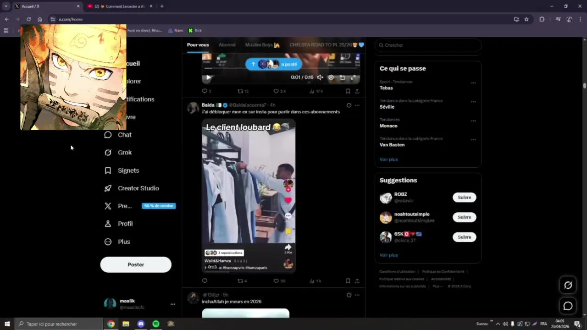
Task: Share the top video post
Action: [x=357, y=91]
